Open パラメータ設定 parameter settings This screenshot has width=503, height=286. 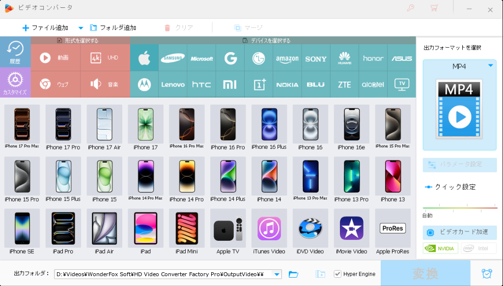[x=460, y=165]
